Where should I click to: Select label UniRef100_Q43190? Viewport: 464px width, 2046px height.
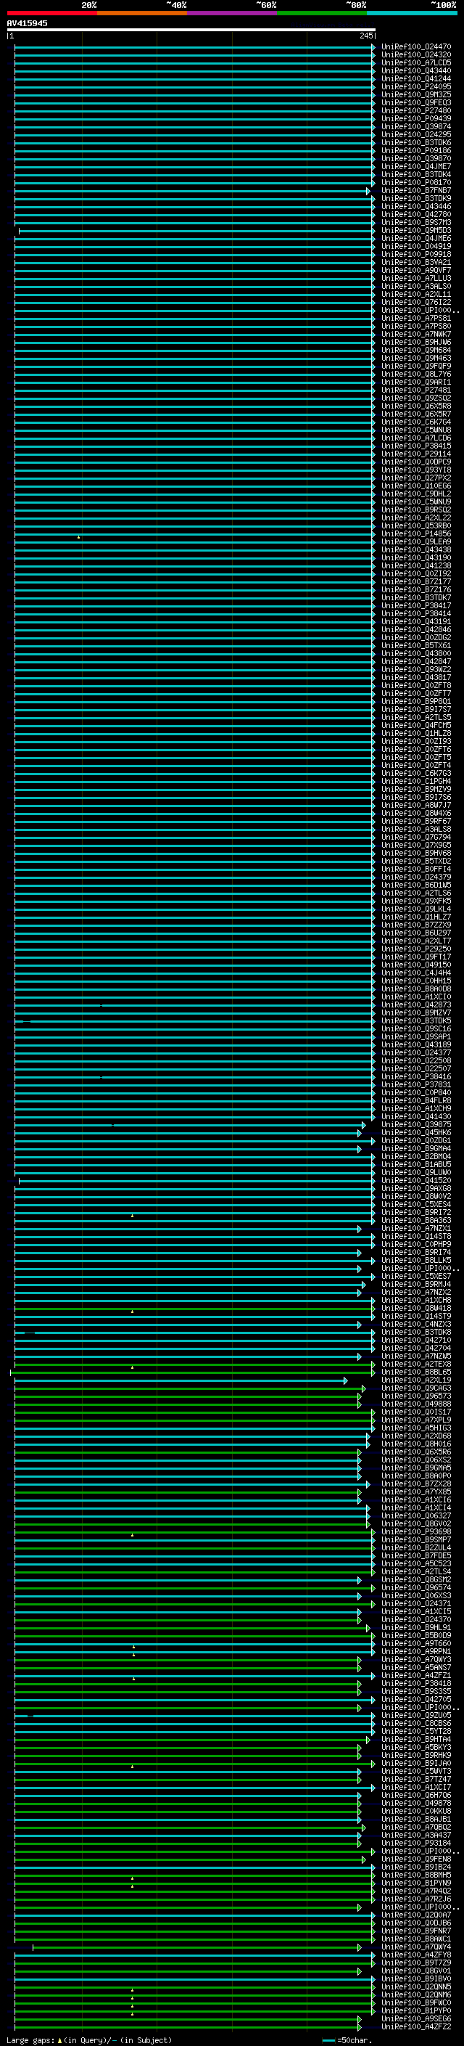(416, 557)
